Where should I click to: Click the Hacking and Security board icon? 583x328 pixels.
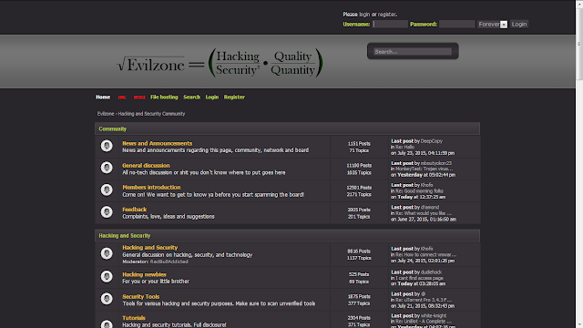(107, 253)
